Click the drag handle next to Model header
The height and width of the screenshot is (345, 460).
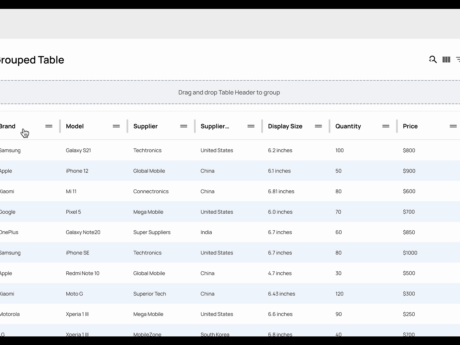click(116, 126)
